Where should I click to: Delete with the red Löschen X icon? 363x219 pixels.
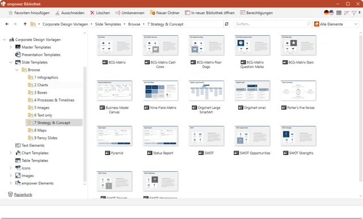click(92, 13)
